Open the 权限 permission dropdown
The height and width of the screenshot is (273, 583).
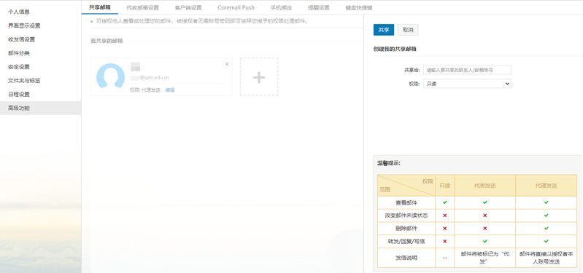pyautogui.click(x=467, y=84)
